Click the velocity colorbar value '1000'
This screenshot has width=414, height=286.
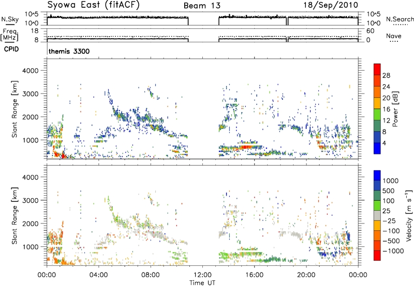(391, 181)
